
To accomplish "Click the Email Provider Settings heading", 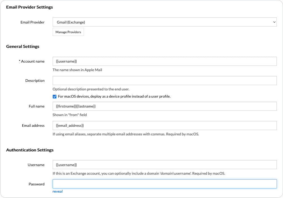I will pos(29,7).
